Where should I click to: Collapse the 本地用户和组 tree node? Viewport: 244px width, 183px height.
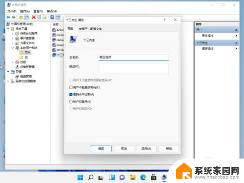pos(13,48)
